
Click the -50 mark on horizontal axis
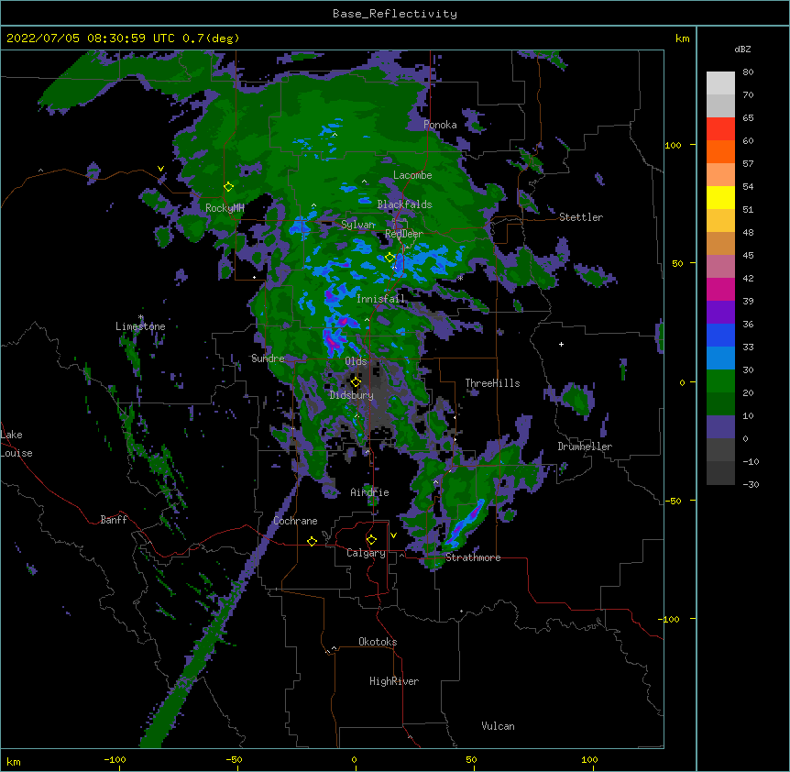coord(234,760)
